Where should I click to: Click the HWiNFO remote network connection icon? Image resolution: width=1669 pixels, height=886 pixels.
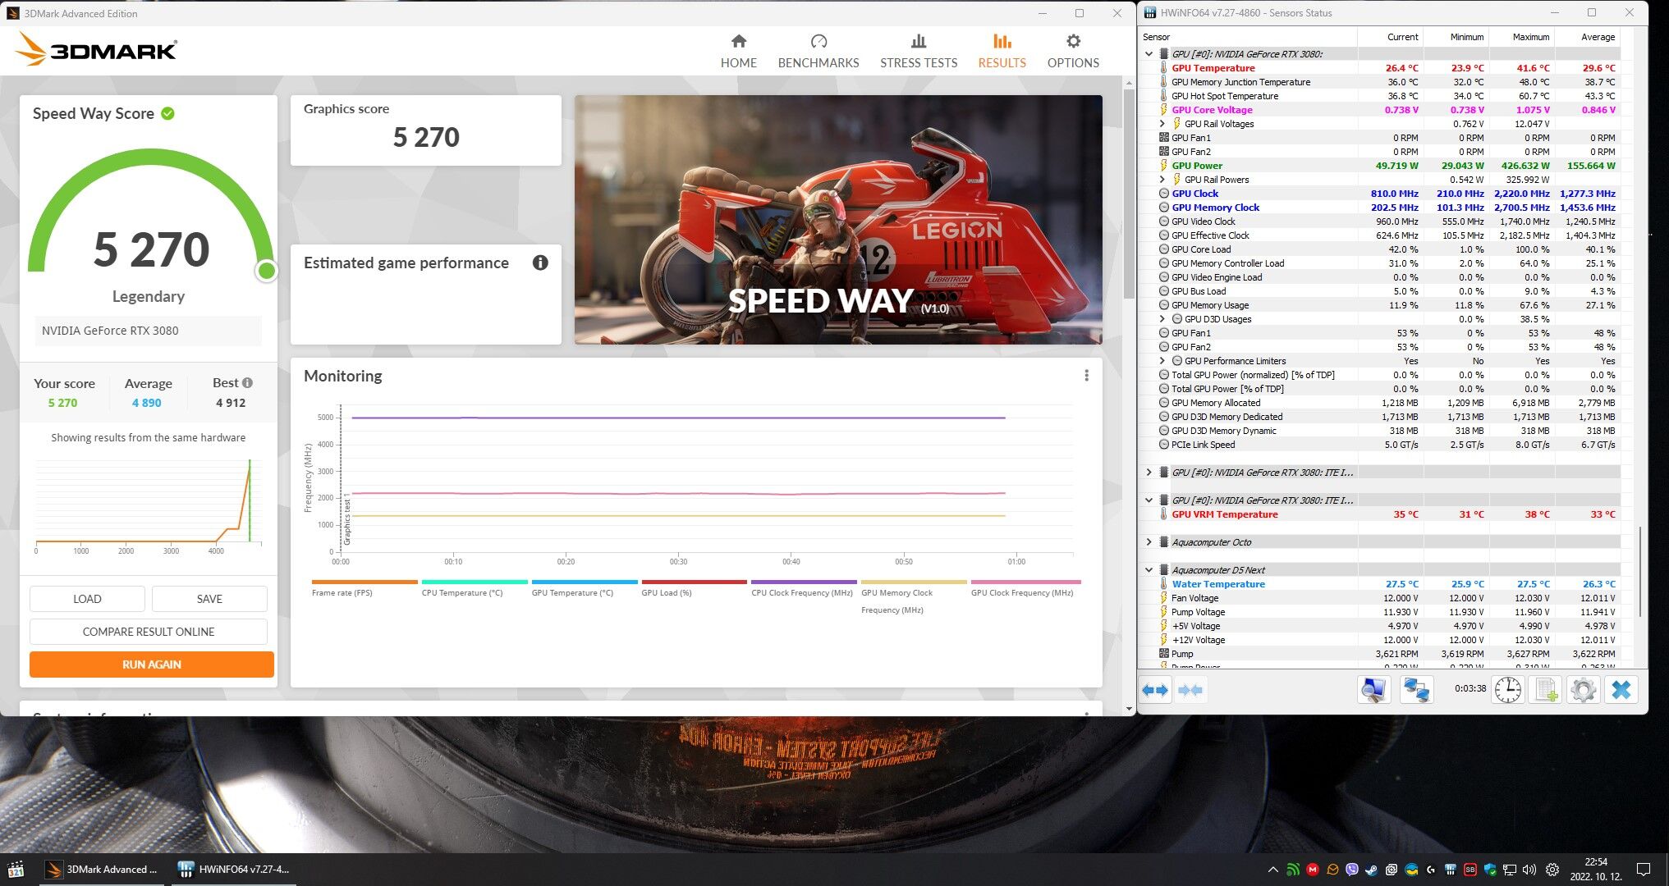[x=1416, y=690]
